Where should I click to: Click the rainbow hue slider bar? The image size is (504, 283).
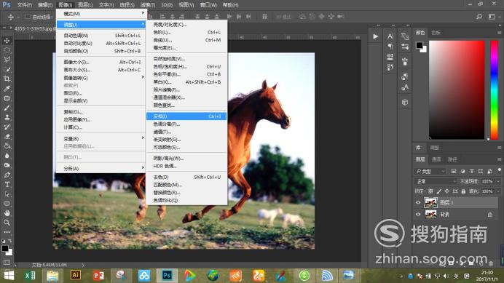494,90
